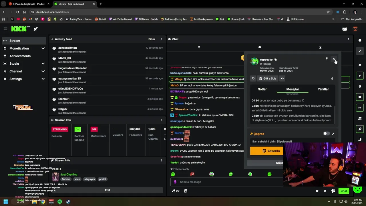
Task: Click the muted microphone icon on user card
Action: click(332, 78)
